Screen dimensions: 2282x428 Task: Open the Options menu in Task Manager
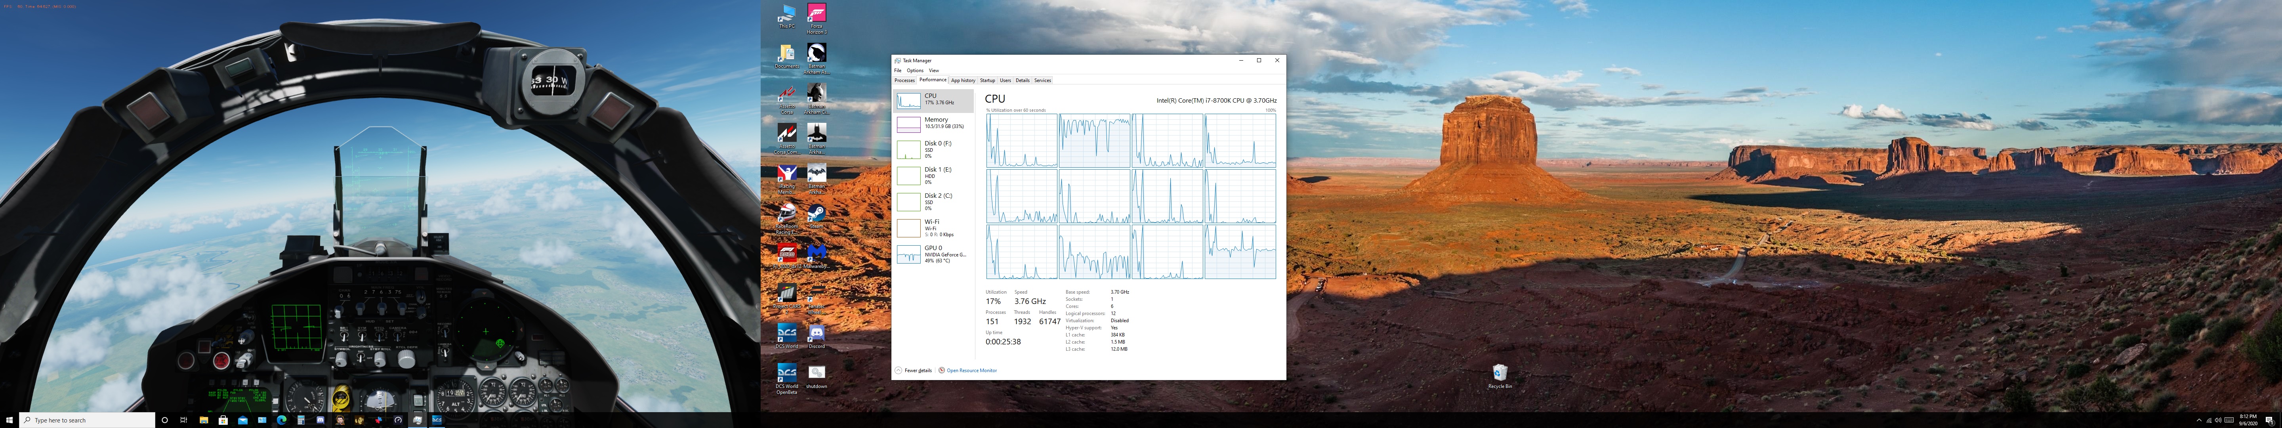click(x=914, y=70)
